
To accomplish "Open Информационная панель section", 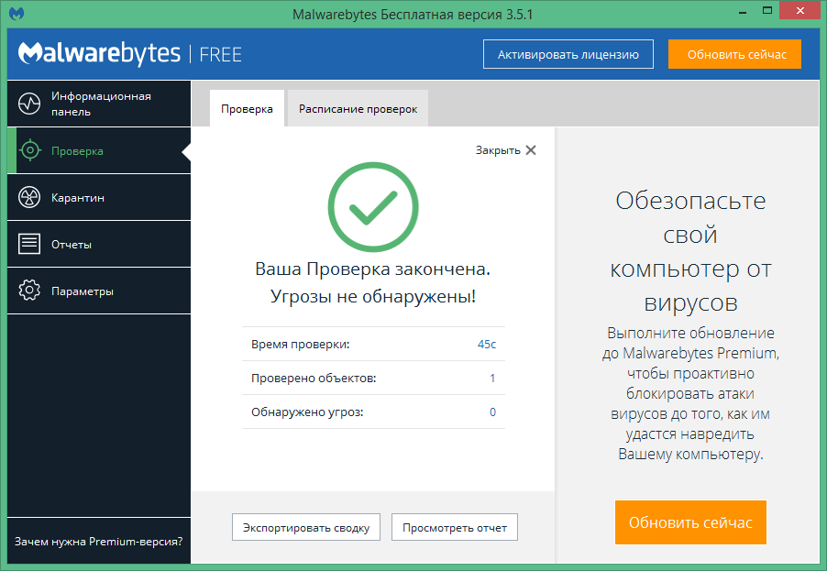I will pyautogui.click(x=99, y=104).
